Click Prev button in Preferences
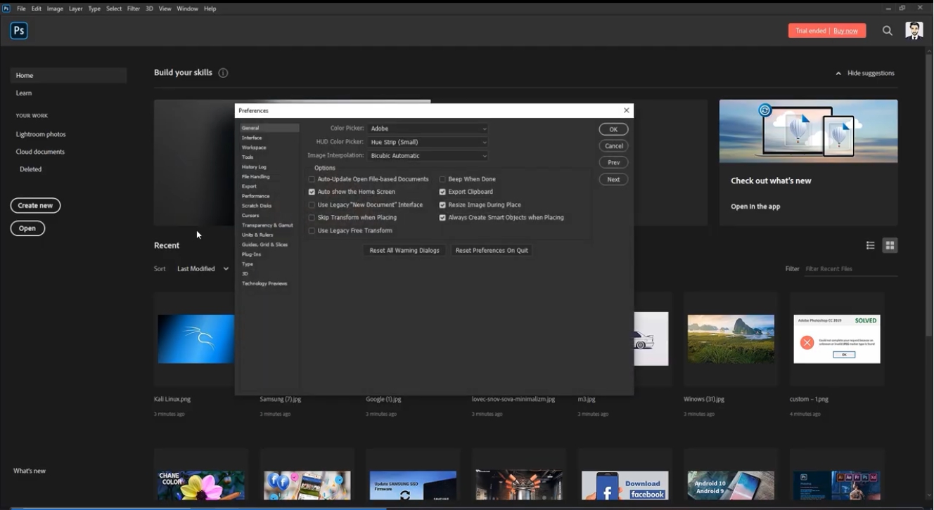Image resolution: width=934 pixels, height=510 pixels. [613, 162]
